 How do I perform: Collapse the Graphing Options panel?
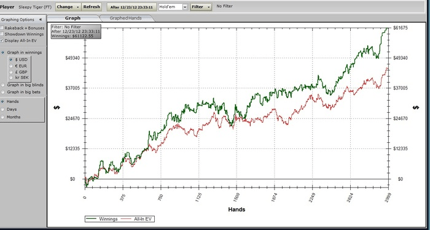[41, 20]
